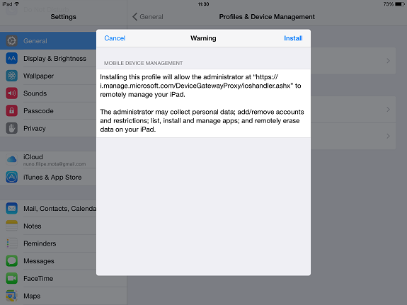Install the device management profile

pos(293,38)
